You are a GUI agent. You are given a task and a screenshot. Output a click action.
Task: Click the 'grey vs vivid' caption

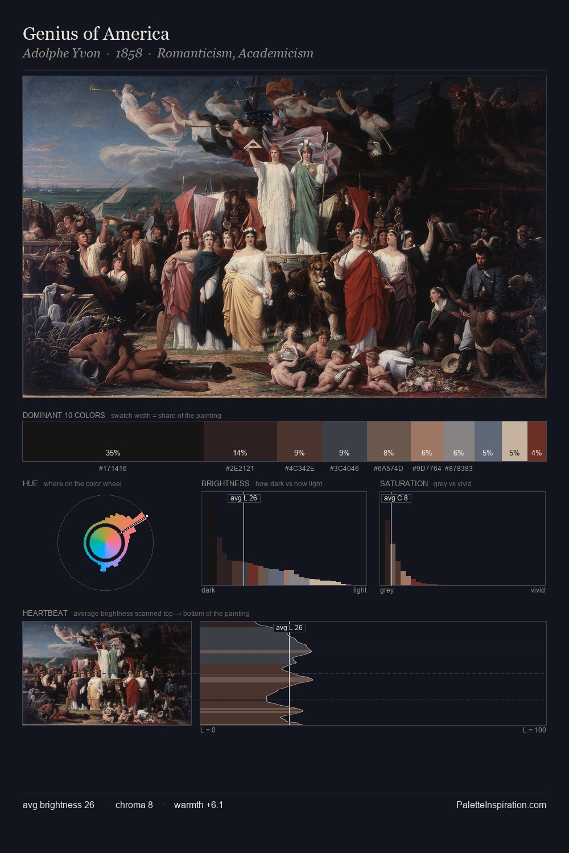pyautogui.click(x=452, y=484)
